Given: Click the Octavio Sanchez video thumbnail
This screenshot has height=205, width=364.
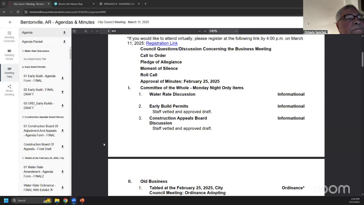Looking at the screenshot, I should point(334,17).
